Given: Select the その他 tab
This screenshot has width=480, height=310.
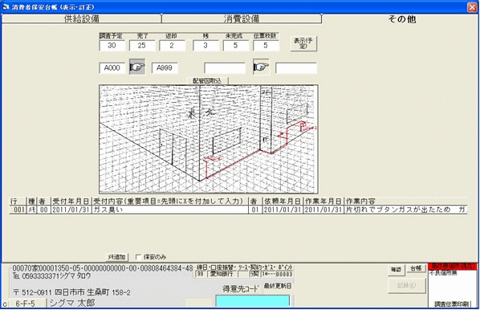Looking at the screenshot, I should 401,19.
